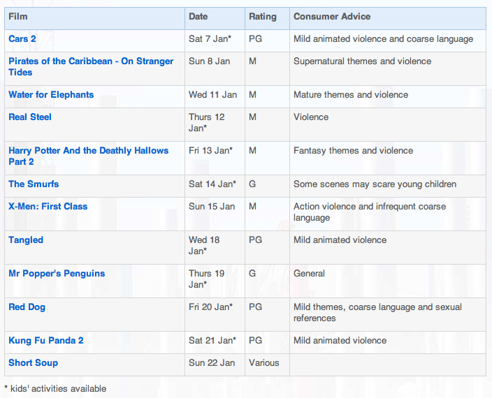492x398 pixels.
Task: Click the Red Dog film link
Action: click(x=27, y=307)
